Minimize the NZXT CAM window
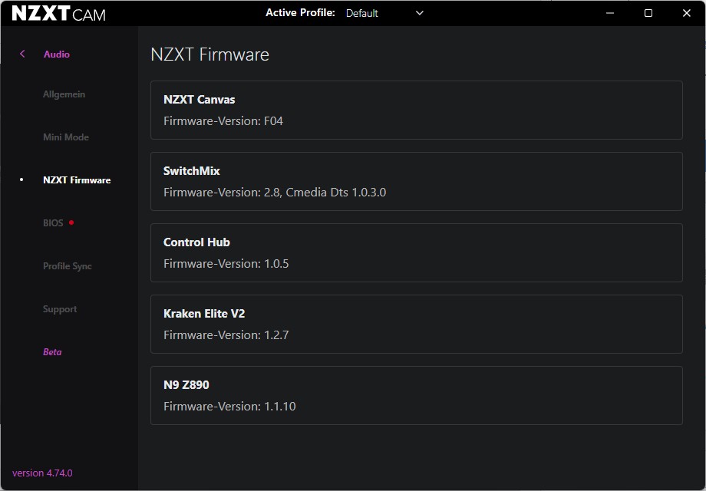706x491 pixels. 609,13
